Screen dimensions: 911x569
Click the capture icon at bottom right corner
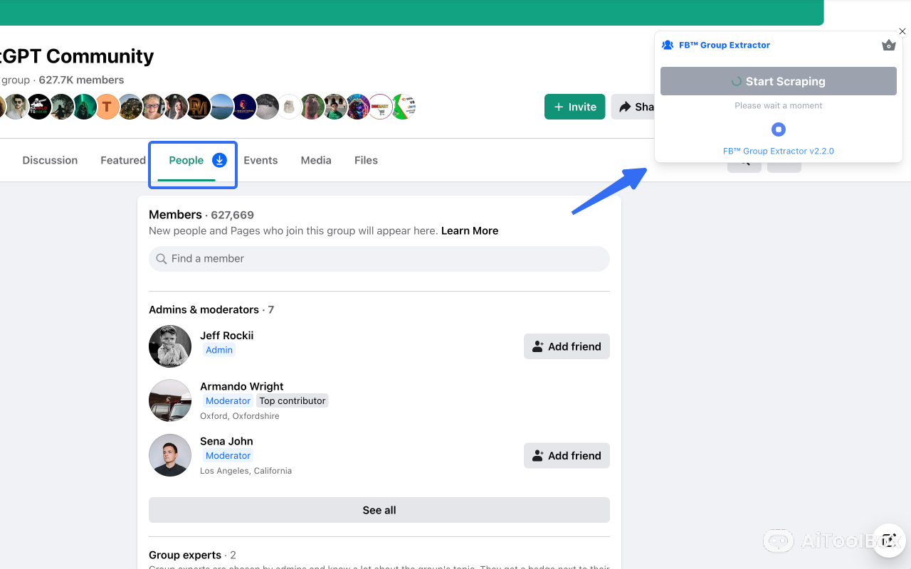(888, 541)
